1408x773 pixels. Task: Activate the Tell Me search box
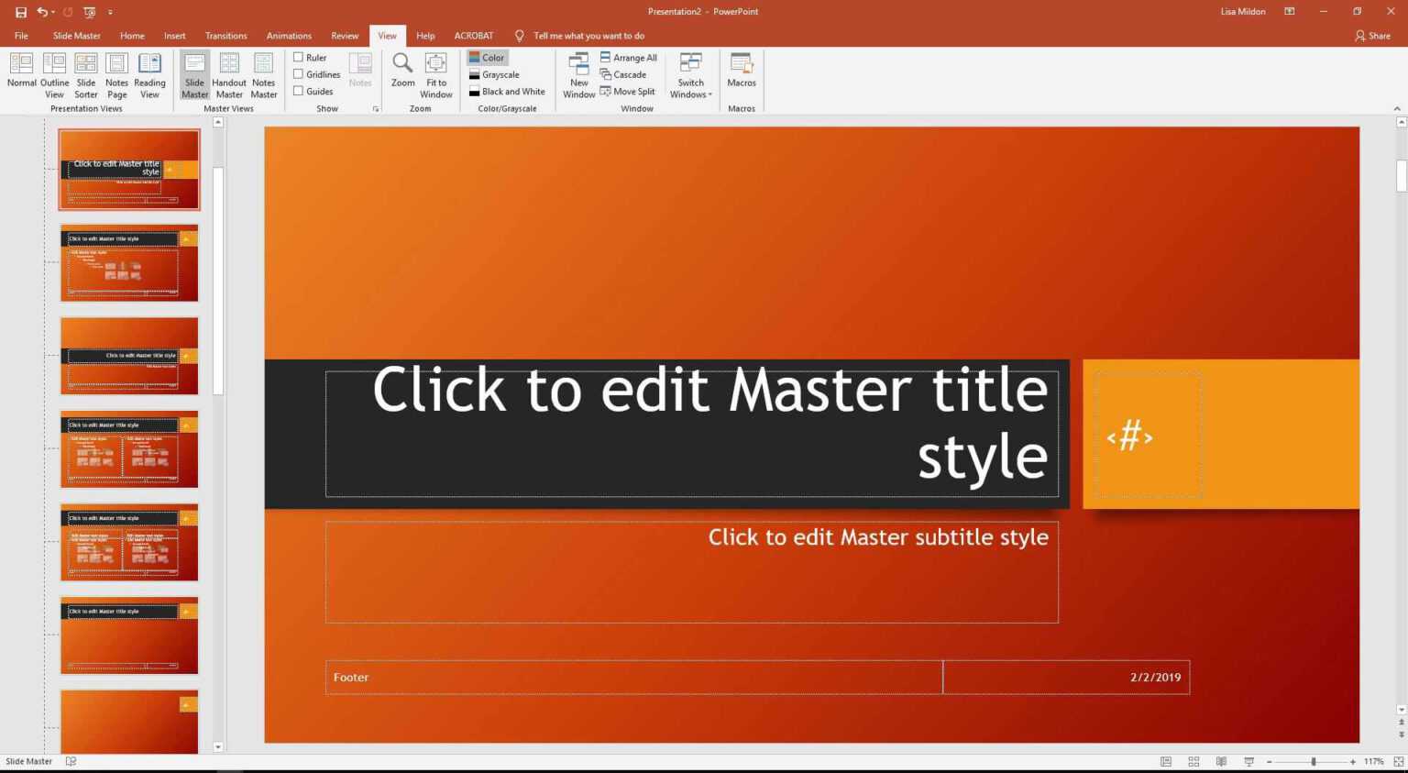588,35
